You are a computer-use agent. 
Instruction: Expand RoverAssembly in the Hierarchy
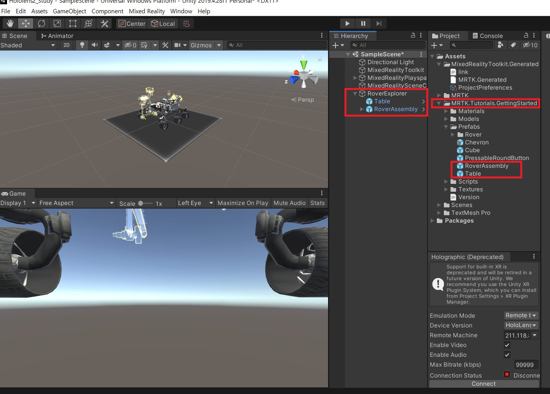point(362,109)
